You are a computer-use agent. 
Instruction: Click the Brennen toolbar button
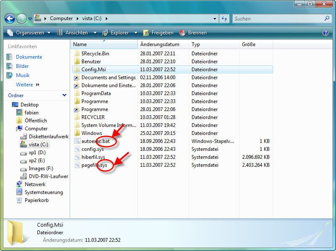coord(193,33)
